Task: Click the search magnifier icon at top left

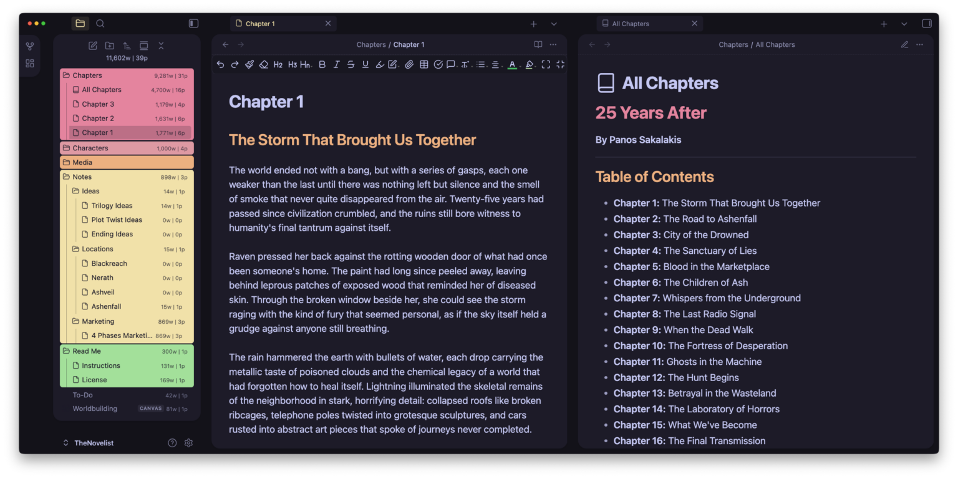Action: pyautogui.click(x=100, y=23)
